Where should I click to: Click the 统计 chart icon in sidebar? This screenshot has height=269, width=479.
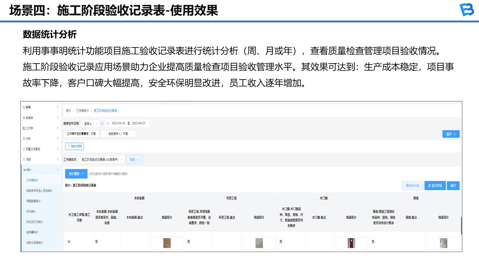pos(24,170)
